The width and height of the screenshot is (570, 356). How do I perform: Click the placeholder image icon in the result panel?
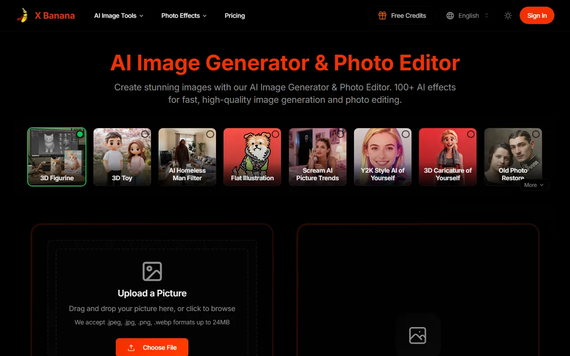point(418,335)
